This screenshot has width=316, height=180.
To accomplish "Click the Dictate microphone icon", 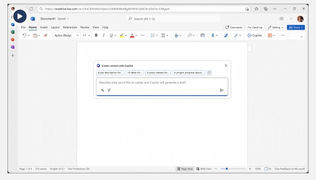I will [x=213, y=35].
